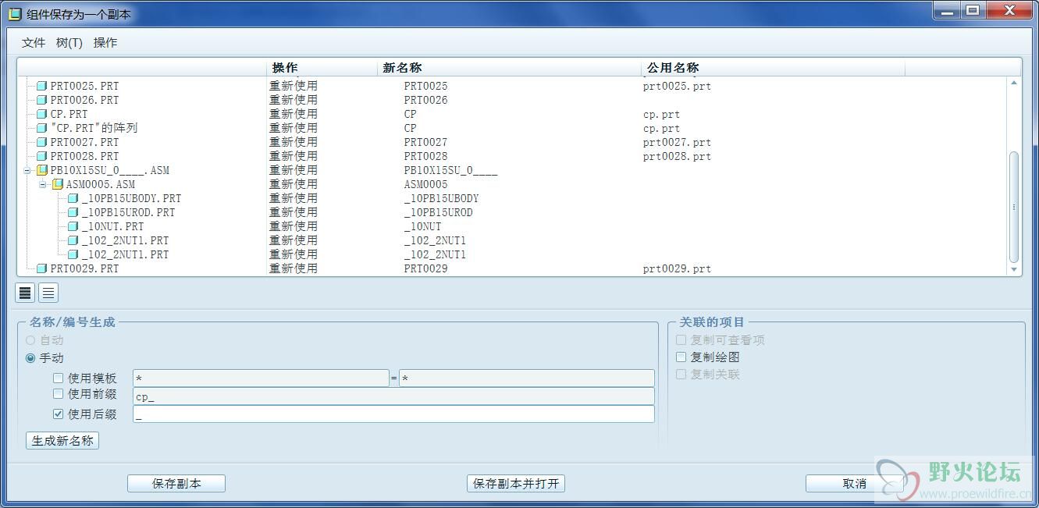
Task: Open the 重新使用 action dropdown for CP.PRT
Action: 294,114
